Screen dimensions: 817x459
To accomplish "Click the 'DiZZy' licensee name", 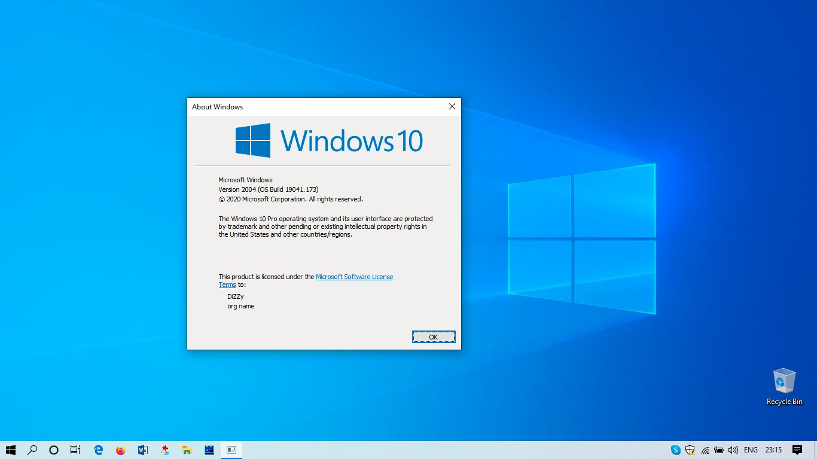I will (x=236, y=296).
